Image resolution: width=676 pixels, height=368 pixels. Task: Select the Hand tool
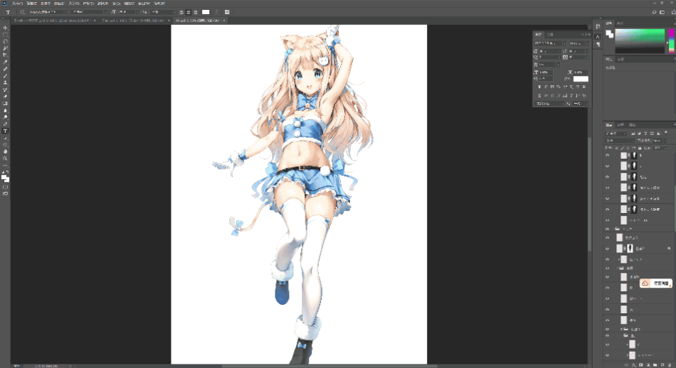(5, 151)
